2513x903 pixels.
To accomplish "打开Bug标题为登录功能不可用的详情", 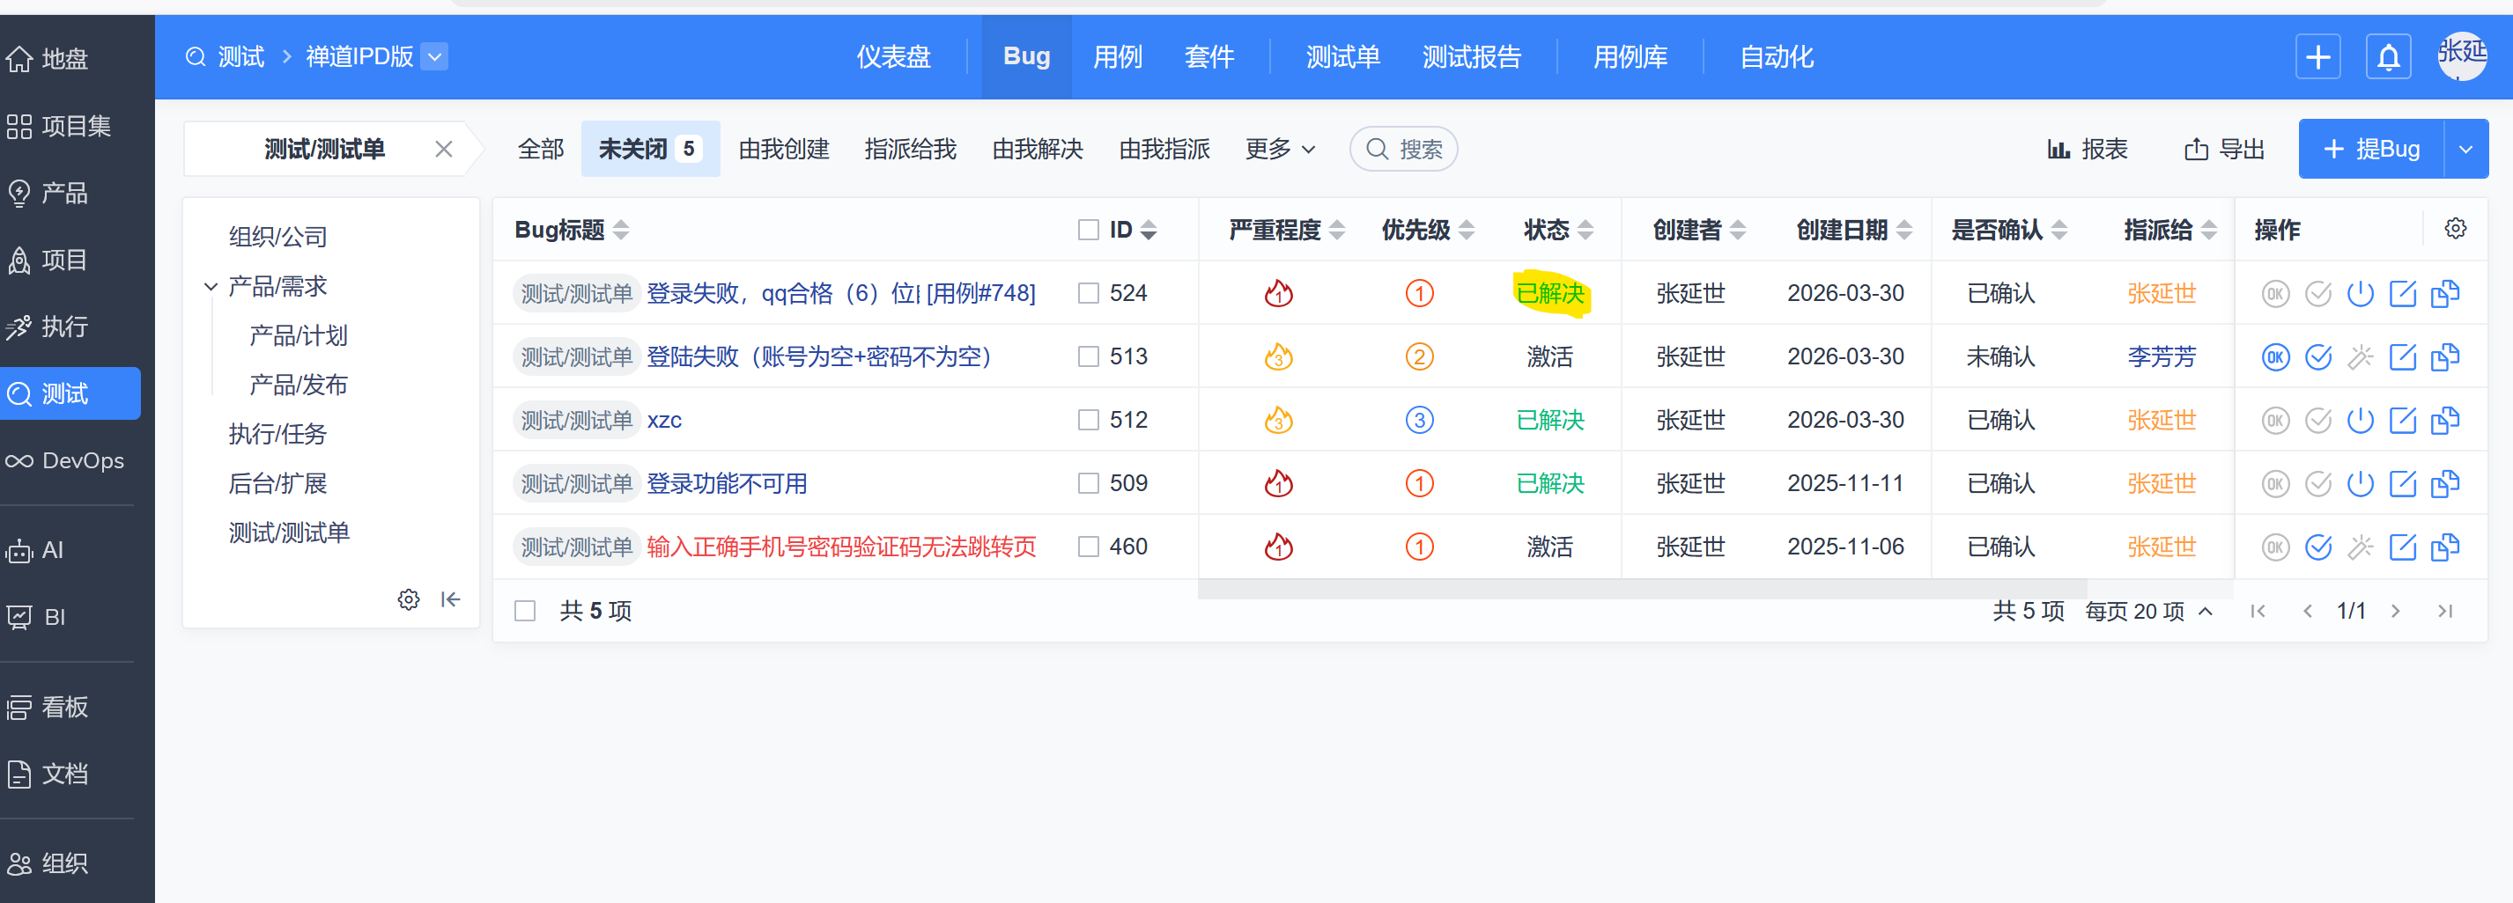I will coord(728,482).
